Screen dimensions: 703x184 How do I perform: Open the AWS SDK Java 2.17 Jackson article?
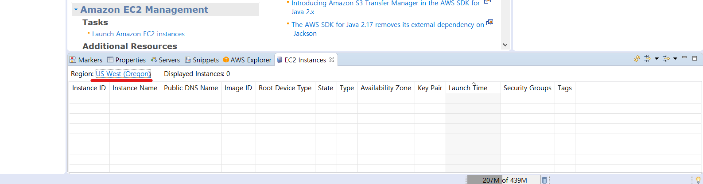(x=388, y=29)
